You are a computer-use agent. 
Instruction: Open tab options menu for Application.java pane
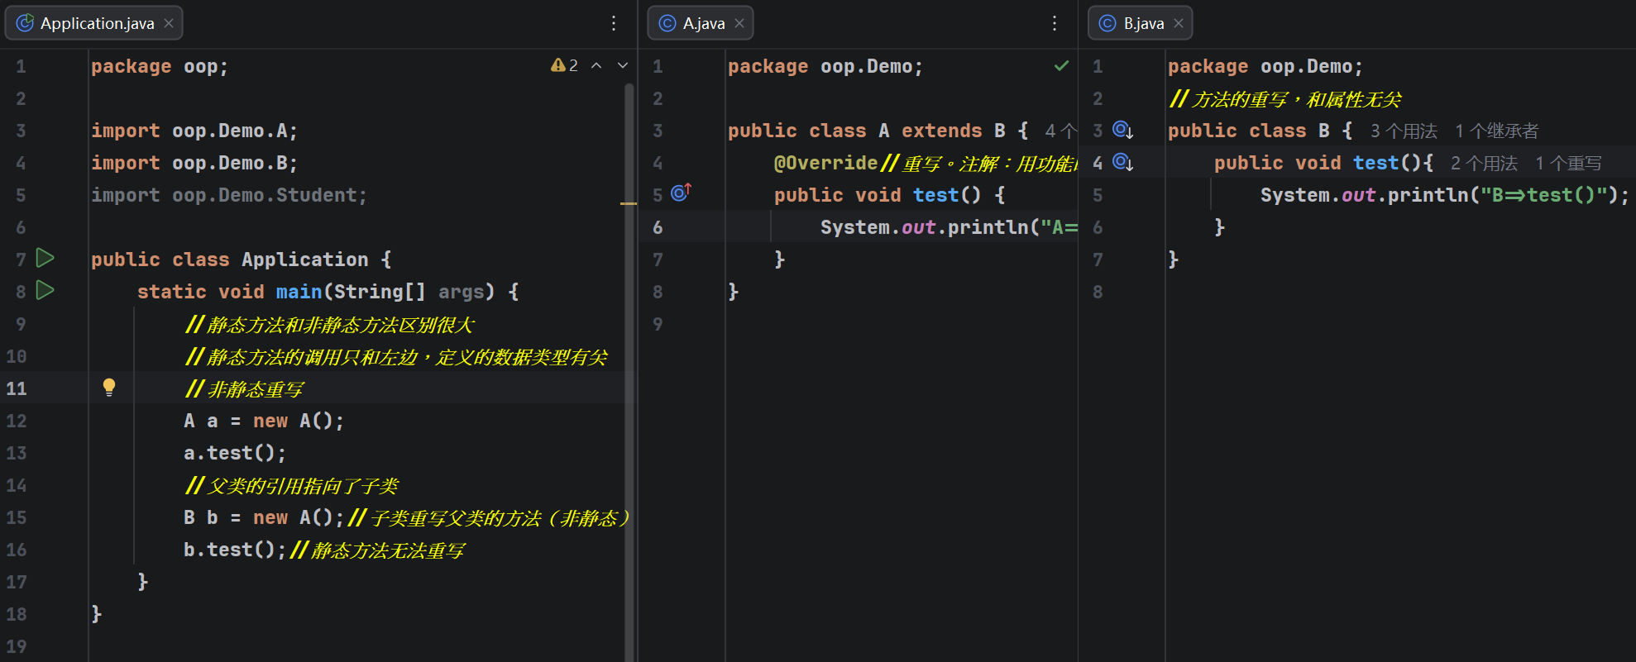coord(614,23)
